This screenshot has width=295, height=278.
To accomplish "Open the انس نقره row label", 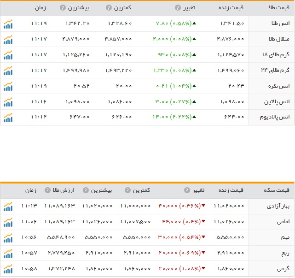I will click(x=279, y=86).
